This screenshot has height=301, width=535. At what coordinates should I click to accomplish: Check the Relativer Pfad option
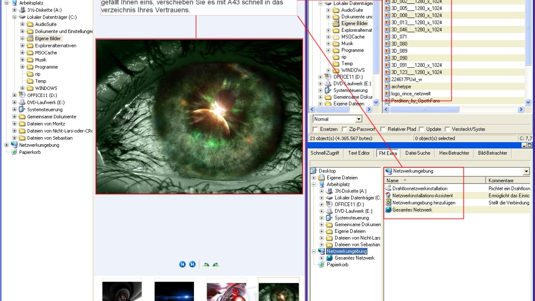pos(383,129)
